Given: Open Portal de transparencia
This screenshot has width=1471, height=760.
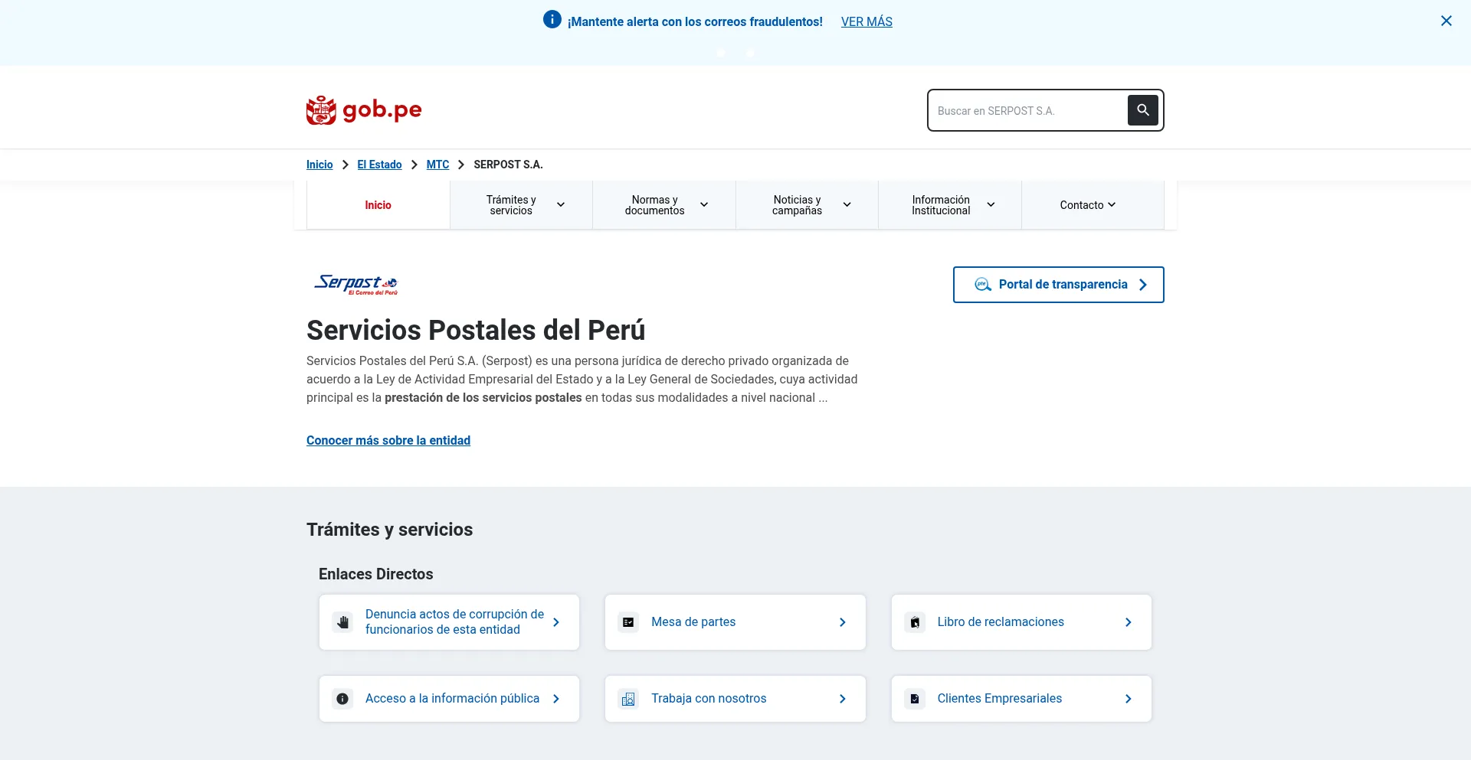Looking at the screenshot, I should coord(1058,284).
